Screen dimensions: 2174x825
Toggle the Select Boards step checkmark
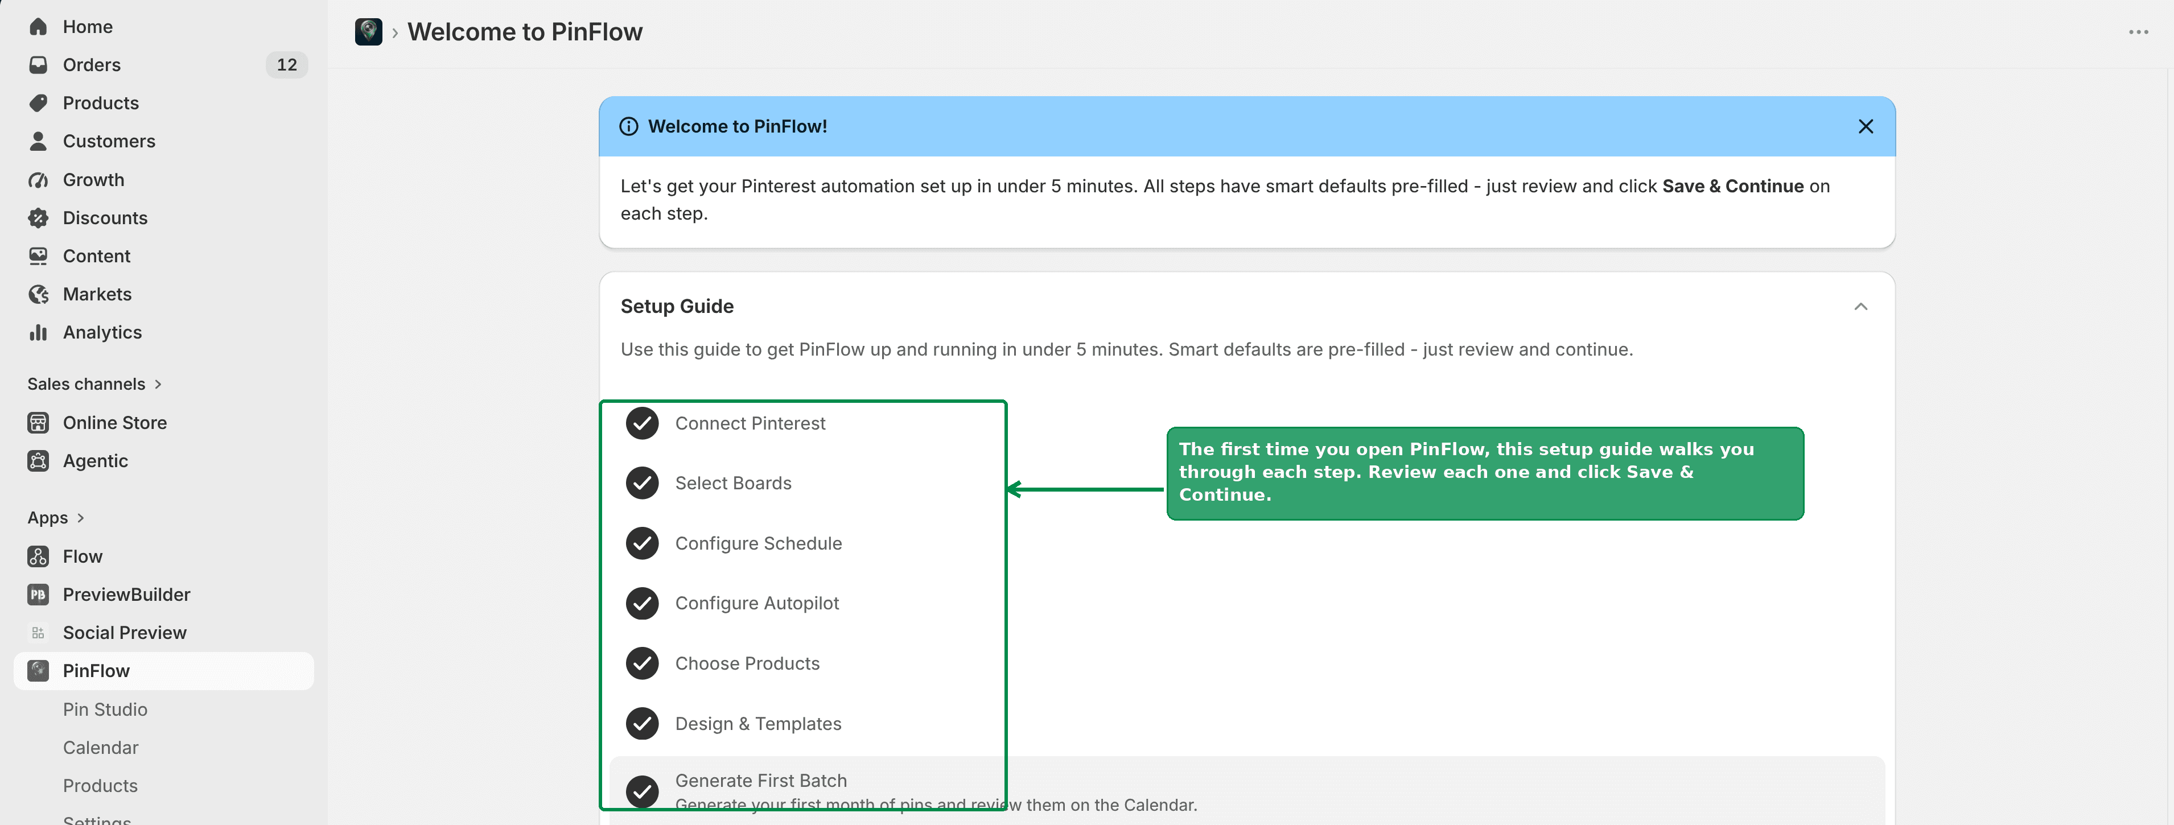[643, 484]
